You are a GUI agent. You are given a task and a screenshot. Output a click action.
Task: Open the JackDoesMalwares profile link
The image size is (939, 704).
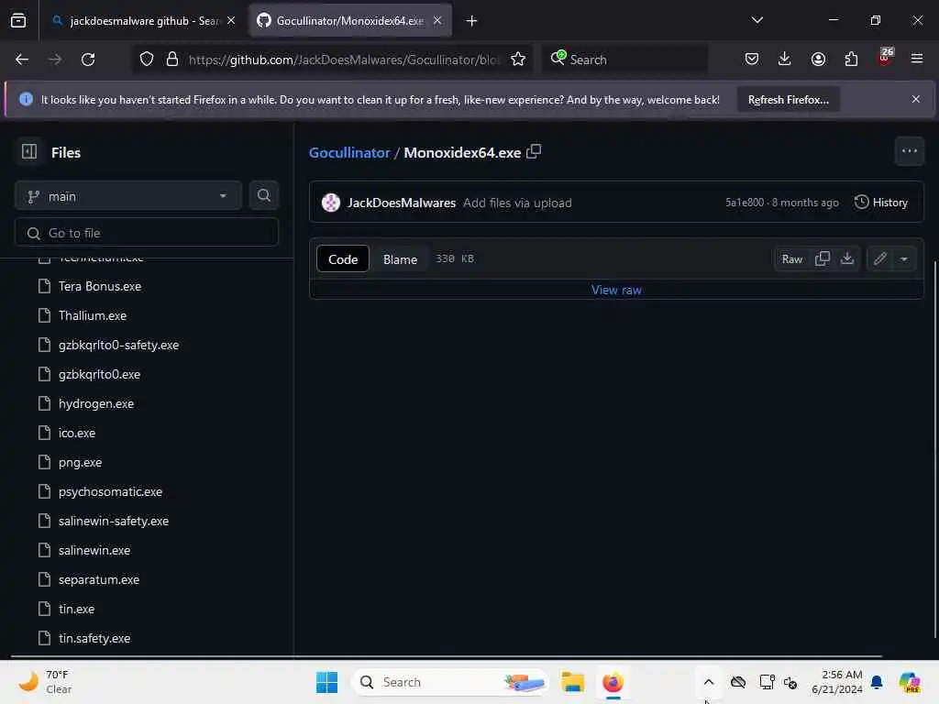click(x=402, y=203)
